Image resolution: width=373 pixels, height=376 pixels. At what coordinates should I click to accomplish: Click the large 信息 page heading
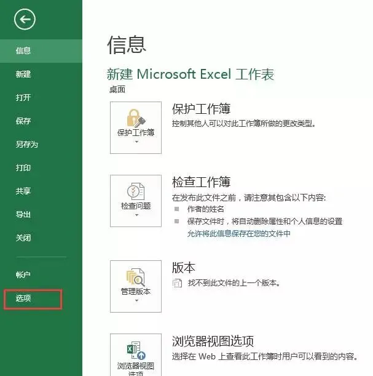[127, 45]
